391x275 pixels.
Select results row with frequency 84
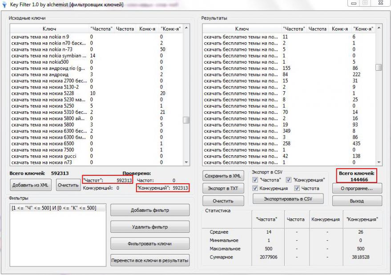pos(289,74)
